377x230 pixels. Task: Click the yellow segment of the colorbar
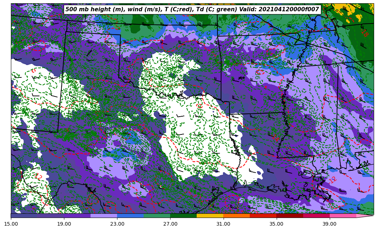point(210,215)
